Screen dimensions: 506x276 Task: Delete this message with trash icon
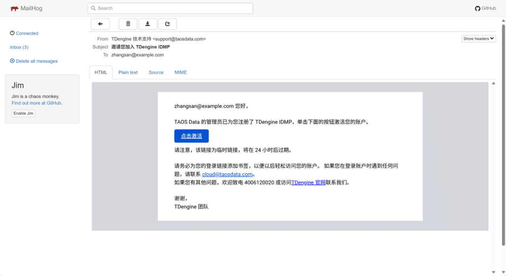coord(128,24)
